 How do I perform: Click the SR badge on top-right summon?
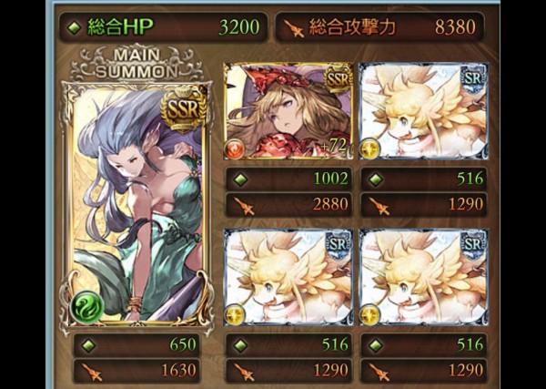[473, 80]
